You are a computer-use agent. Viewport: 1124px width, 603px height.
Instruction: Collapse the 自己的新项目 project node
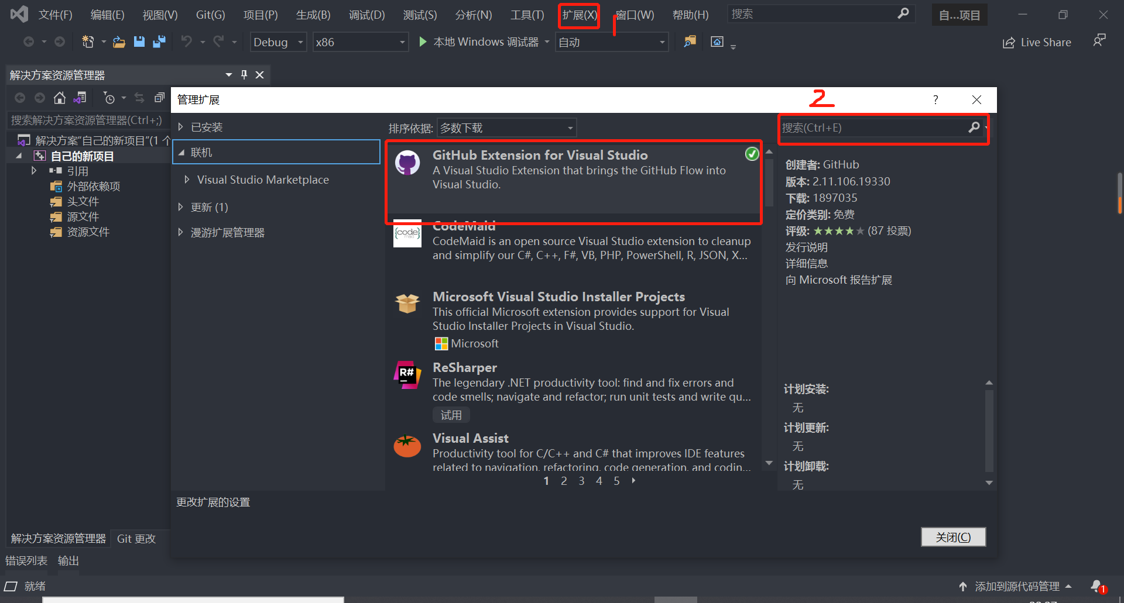coord(19,156)
